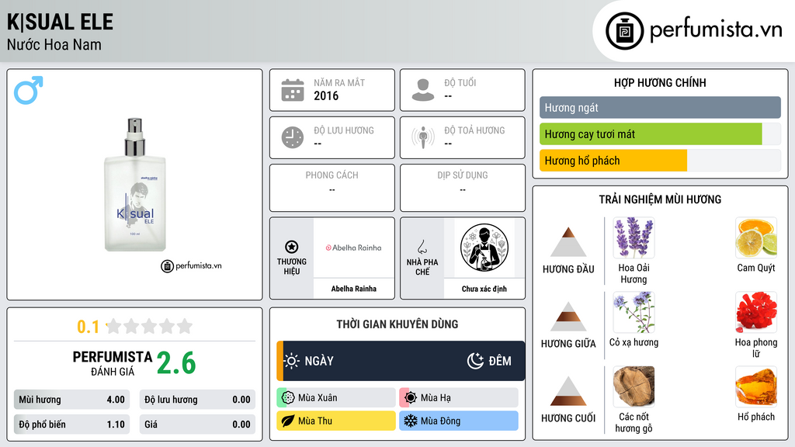Click the Nước Hoa Nam subtitle
This screenshot has height=447, width=795.
54,45
